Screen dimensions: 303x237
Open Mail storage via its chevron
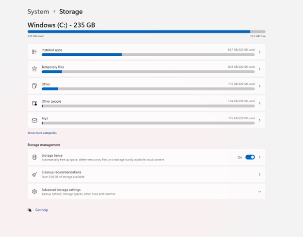pyautogui.click(x=260, y=120)
